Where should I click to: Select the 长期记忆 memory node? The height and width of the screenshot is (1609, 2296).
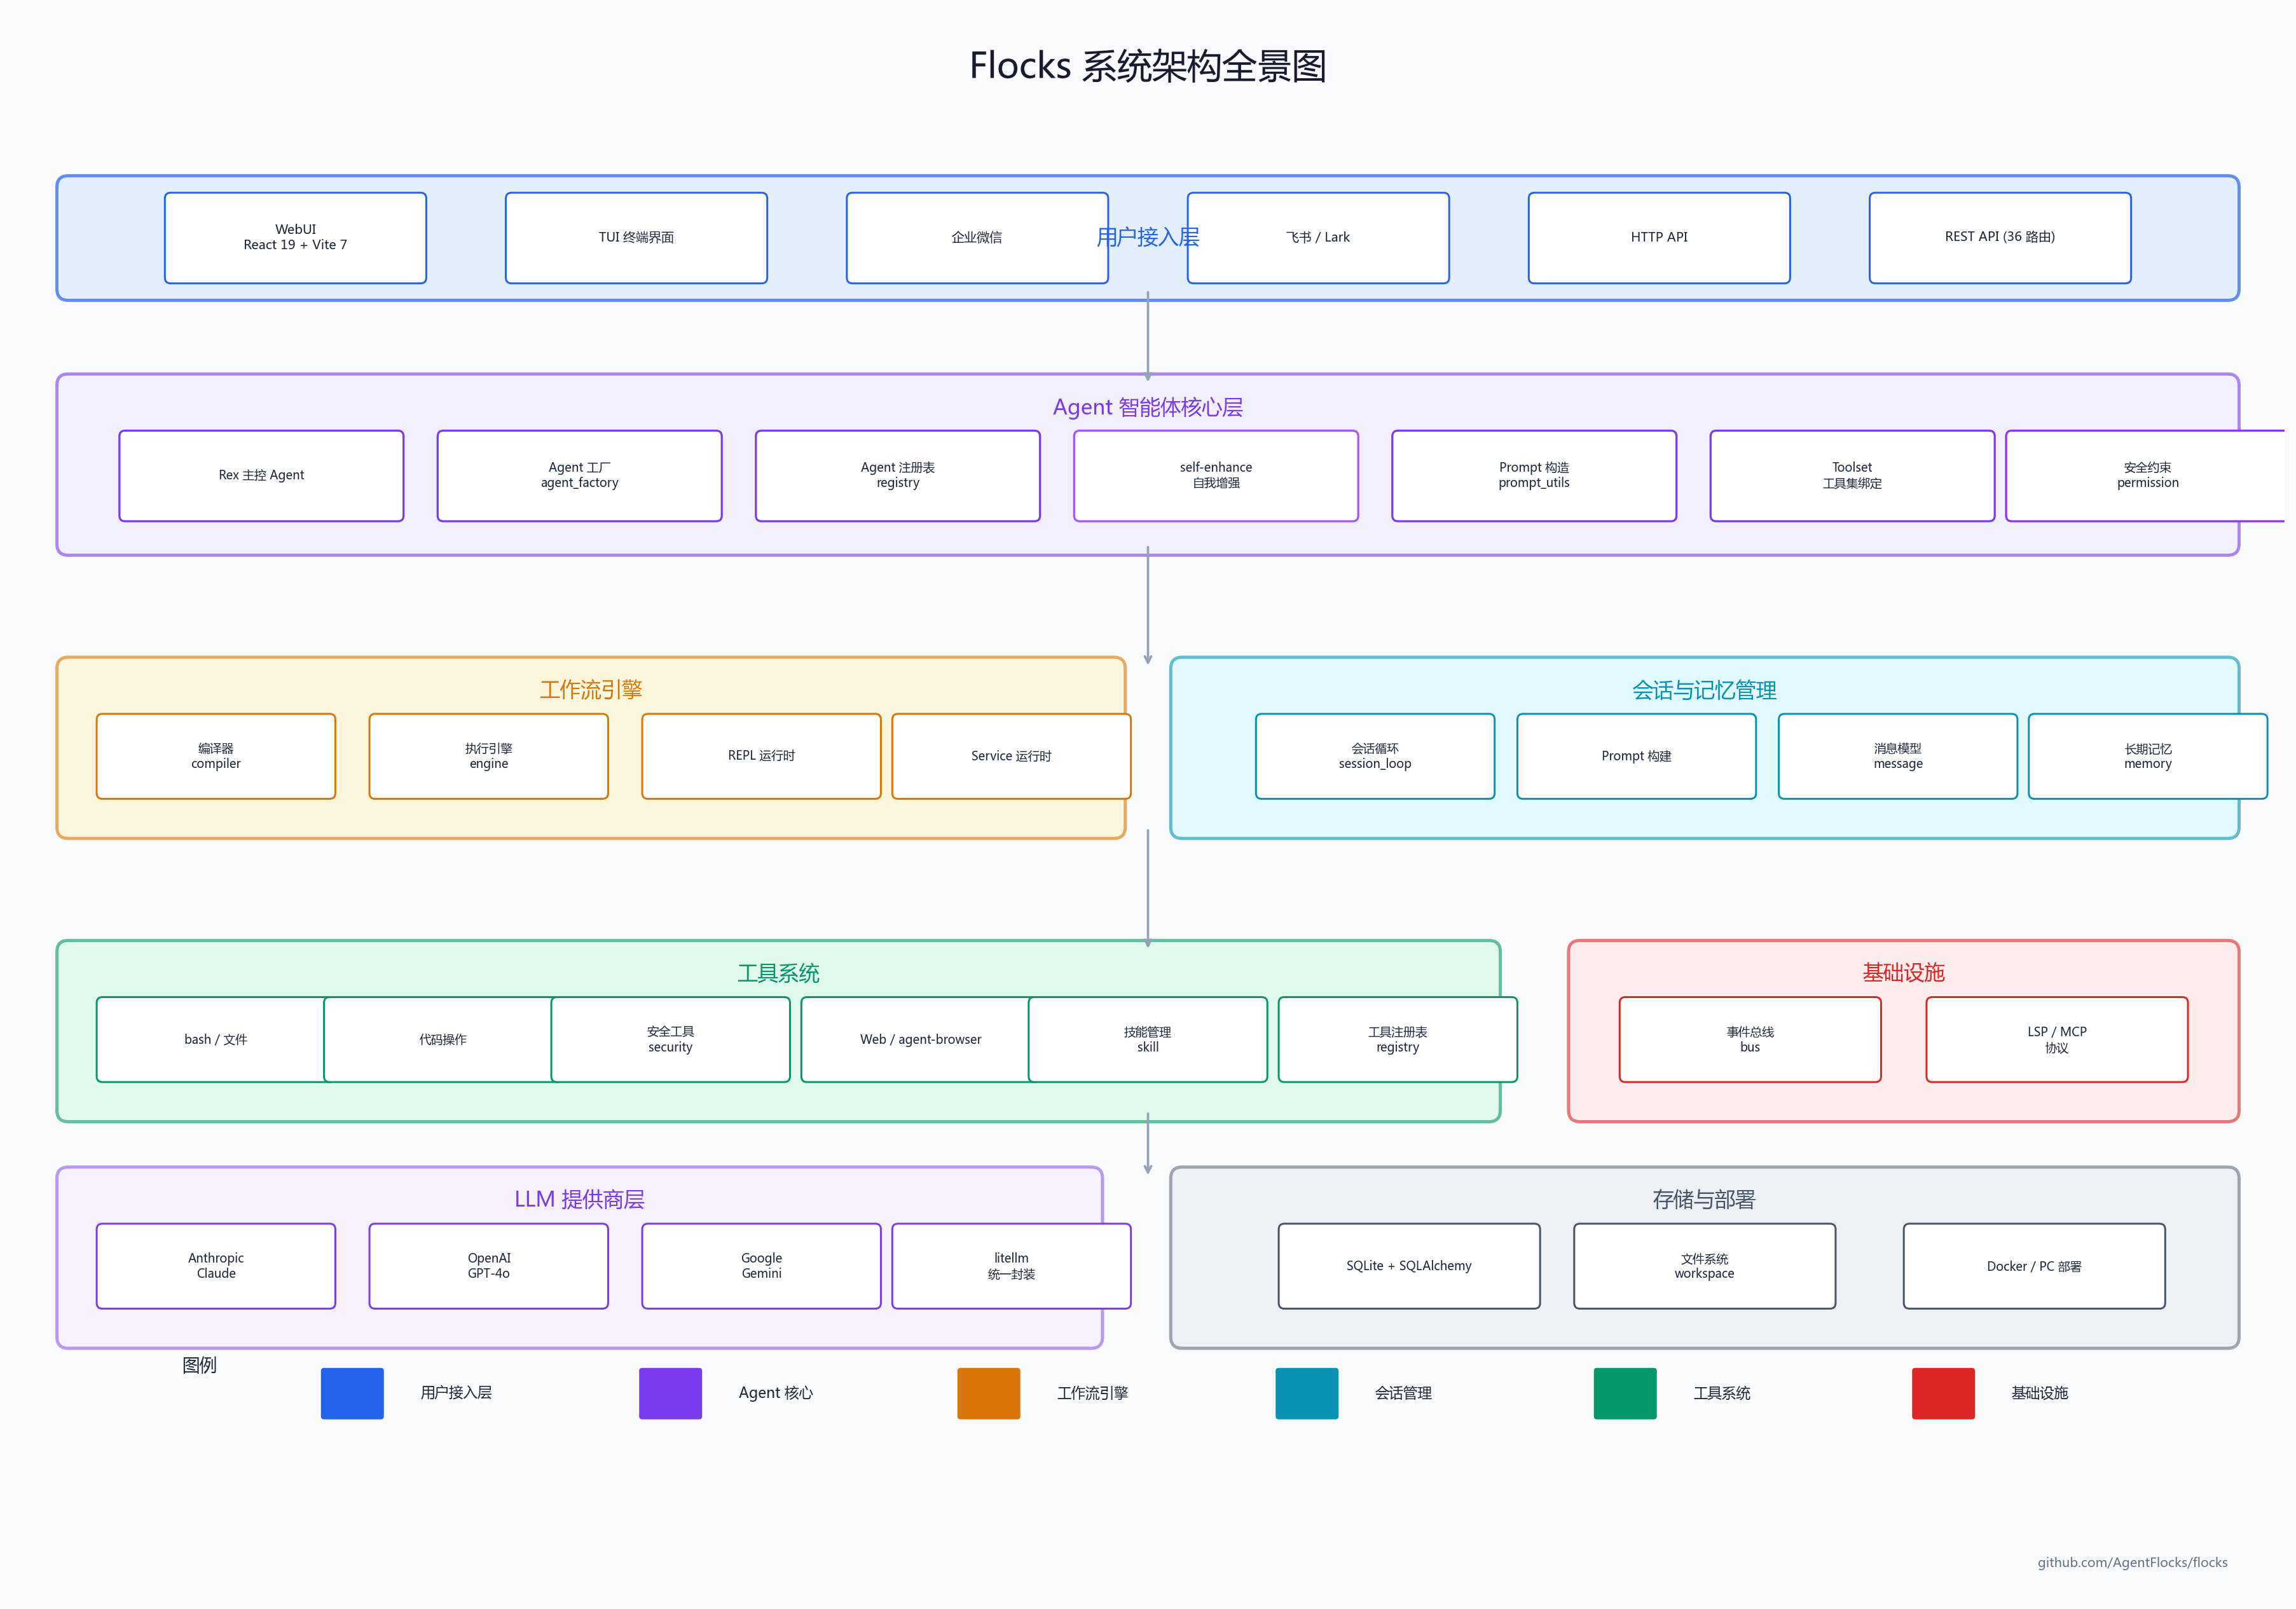(2147, 756)
